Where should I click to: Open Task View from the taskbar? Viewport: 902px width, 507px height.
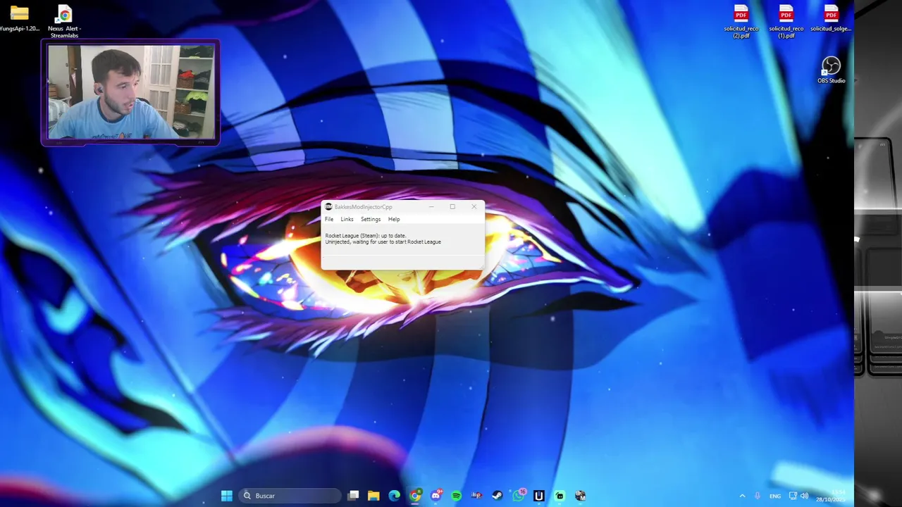click(x=353, y=496)
